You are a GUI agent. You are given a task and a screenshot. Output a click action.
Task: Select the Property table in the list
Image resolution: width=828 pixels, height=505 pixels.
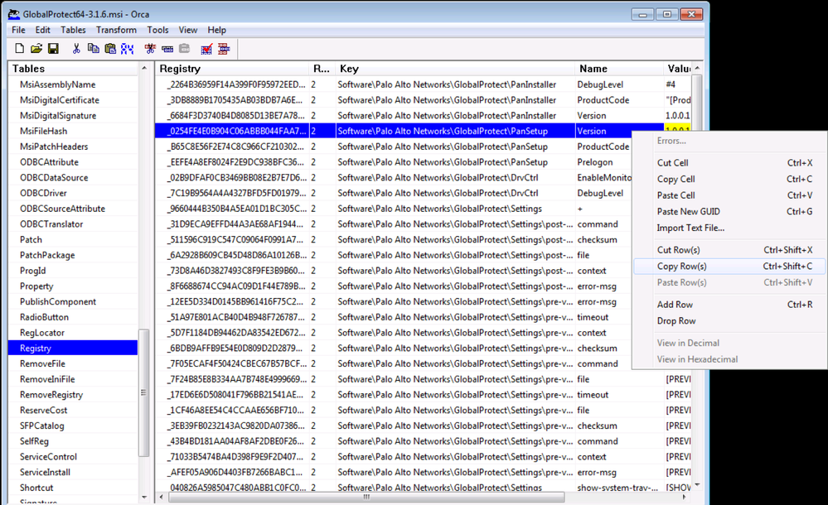point(36,286)
